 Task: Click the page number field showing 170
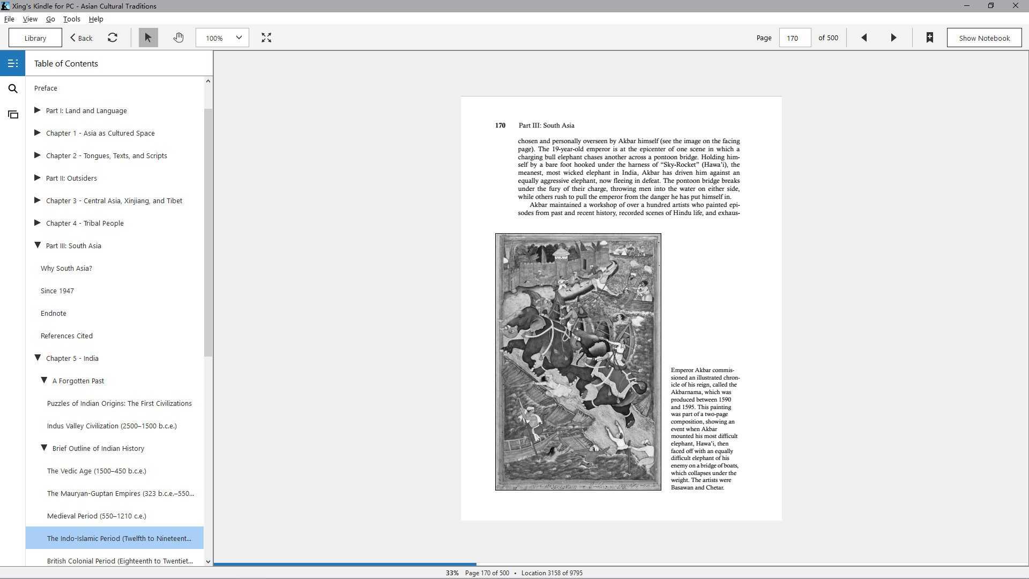(x=795, y=38)
